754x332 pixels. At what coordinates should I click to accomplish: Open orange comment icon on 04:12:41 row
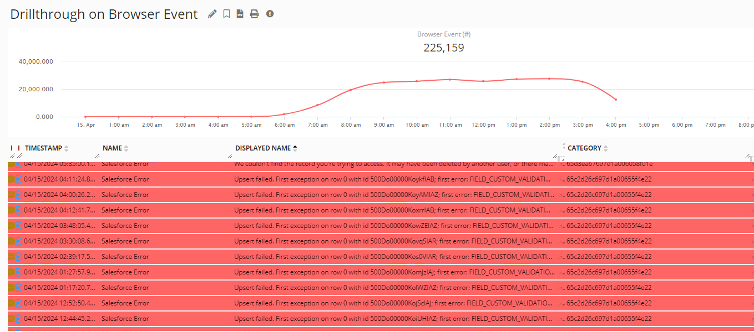point(11,210)
